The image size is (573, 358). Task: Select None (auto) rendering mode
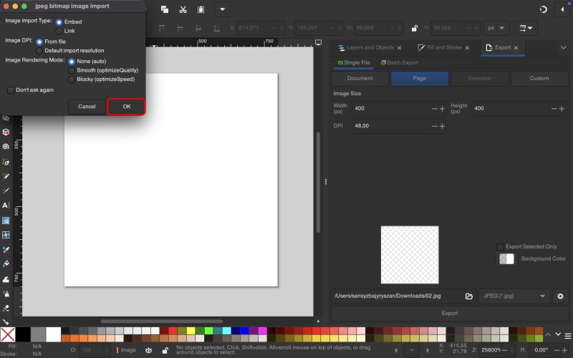[x=71, y=62]
